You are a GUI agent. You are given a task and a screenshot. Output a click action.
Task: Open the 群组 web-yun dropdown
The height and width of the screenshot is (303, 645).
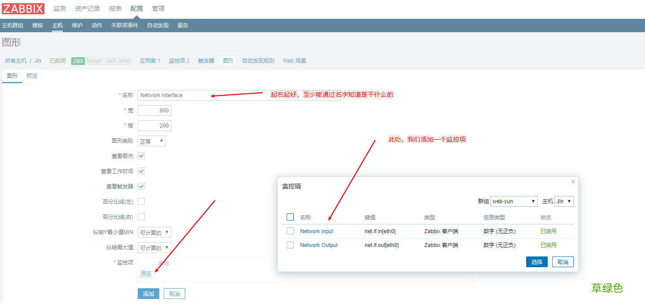(514, 201)
